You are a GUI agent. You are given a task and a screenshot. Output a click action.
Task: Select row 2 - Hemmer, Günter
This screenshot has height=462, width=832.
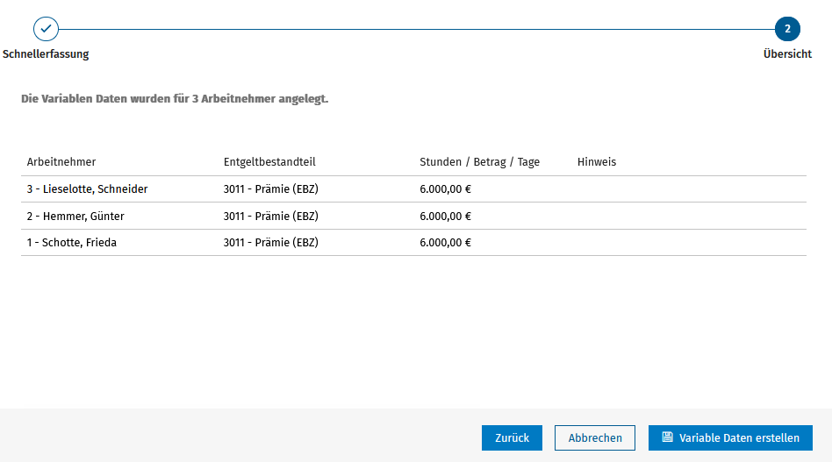coord(414,217)
